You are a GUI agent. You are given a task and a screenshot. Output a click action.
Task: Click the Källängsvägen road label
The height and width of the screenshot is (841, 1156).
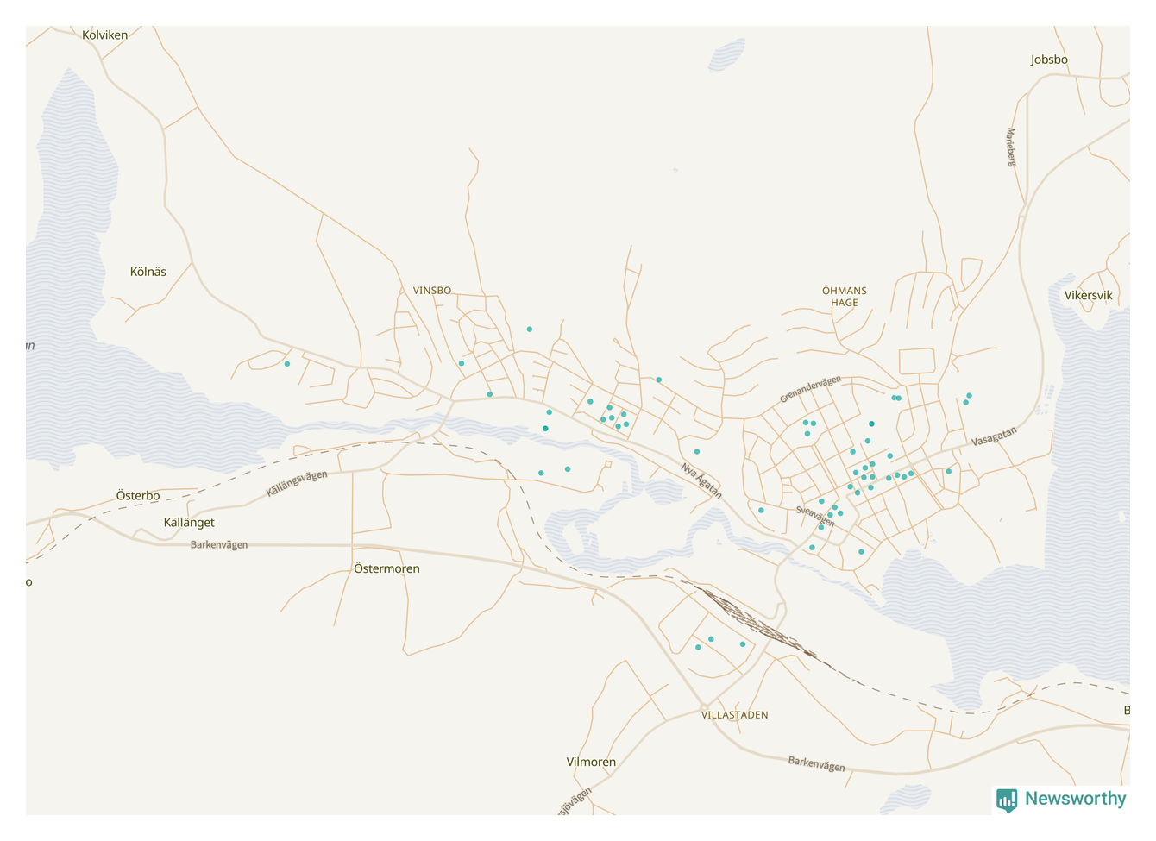pos(296,483)
